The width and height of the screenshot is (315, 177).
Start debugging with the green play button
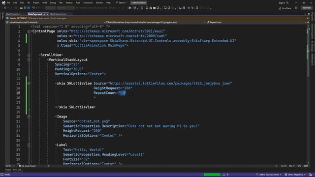[77, 8]
